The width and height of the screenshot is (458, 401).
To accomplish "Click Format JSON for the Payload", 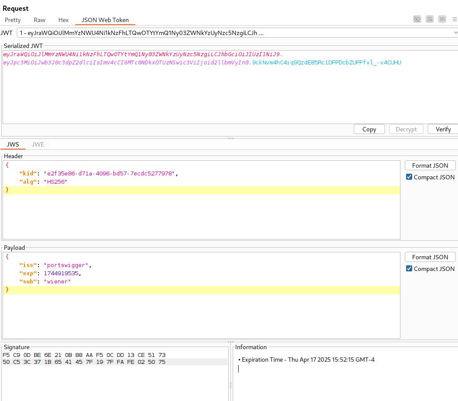I will point(430,257).
